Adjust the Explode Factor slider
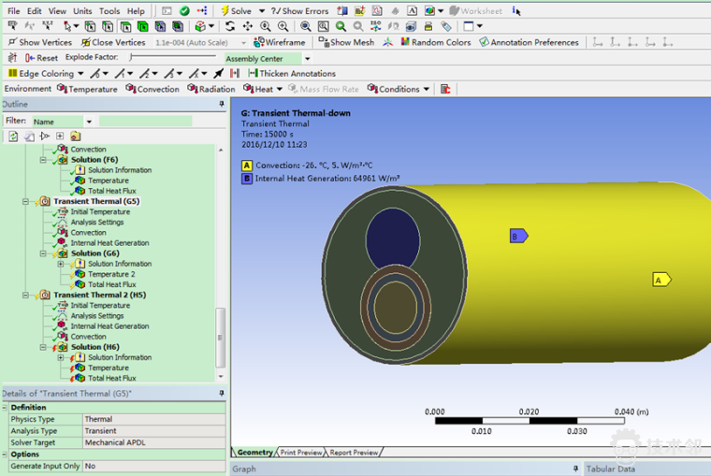 point(172,57)
